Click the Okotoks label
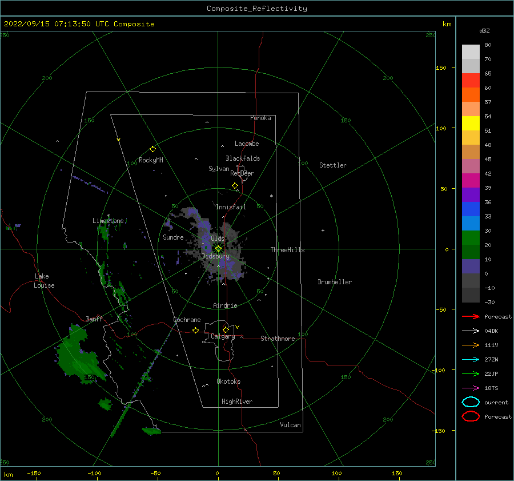Viewport: 514px width, 481px height. pos(228,381)
